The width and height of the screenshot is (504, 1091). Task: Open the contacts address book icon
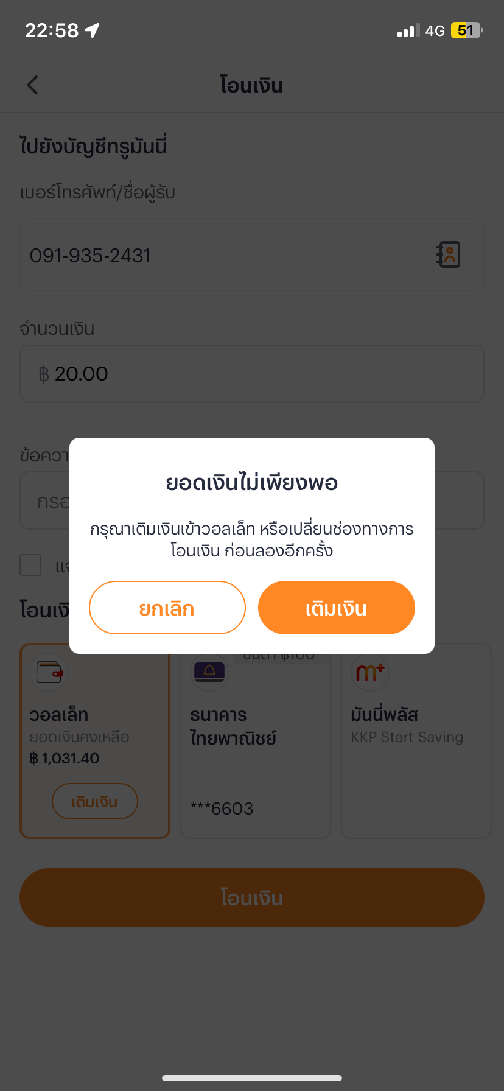pyautogui.click(x=449, y=254)
